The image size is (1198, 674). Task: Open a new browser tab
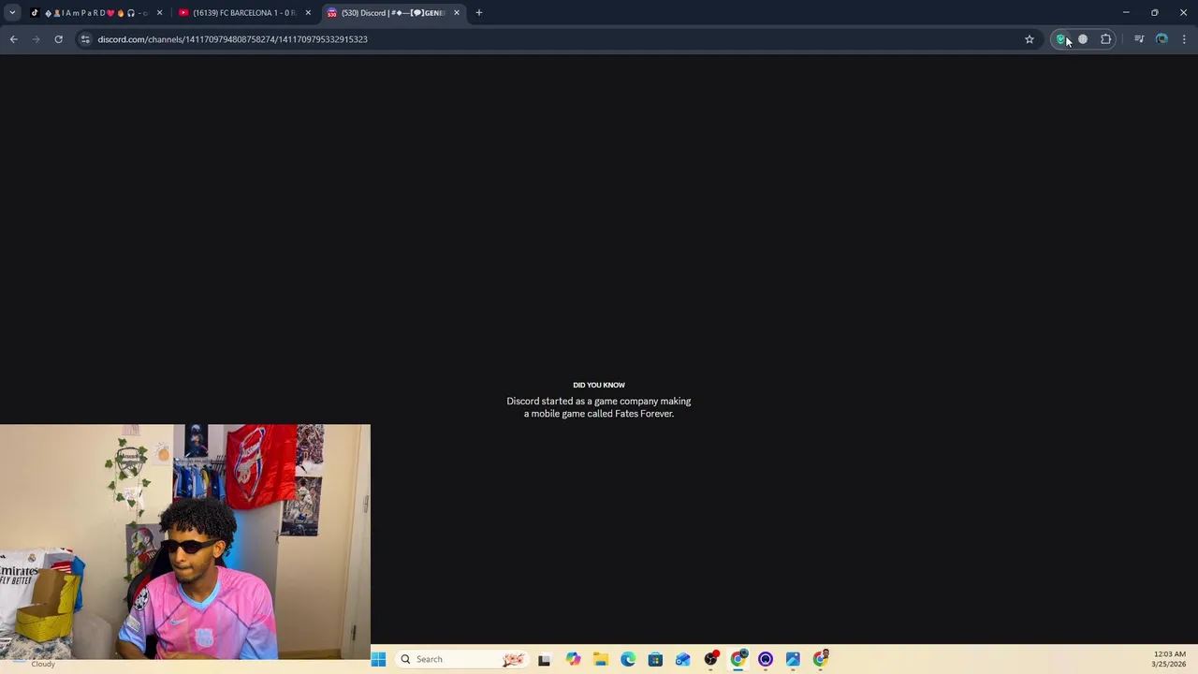coord(479,13)
